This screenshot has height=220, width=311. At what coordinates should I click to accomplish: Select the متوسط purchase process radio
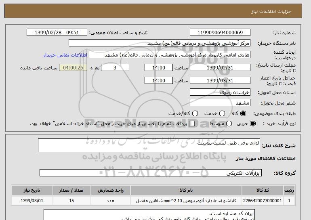(x=229, y=124)
